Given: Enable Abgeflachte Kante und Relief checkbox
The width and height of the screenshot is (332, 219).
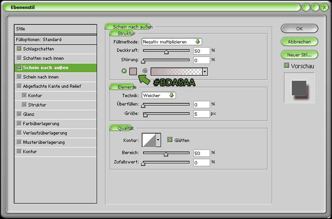Looking at the screenshot, I should (19, 86).
